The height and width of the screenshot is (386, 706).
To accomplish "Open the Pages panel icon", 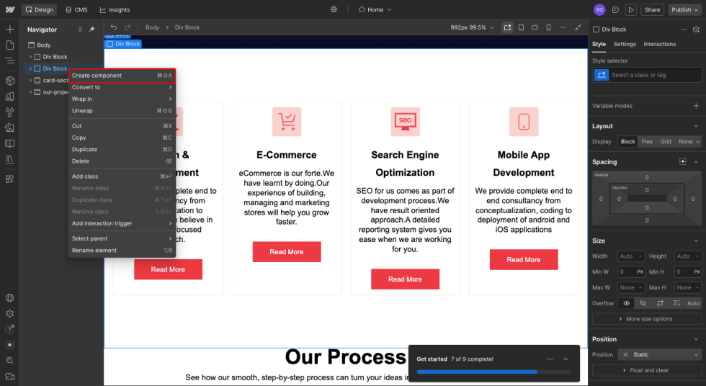I will coord(9,45).
